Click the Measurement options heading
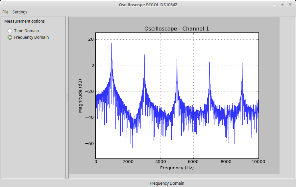The image size is (296, 187). pyautogui.click(x=24, y=21)
